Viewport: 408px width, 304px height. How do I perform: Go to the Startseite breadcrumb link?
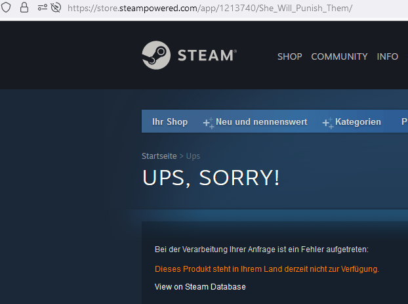coord(159,156)
